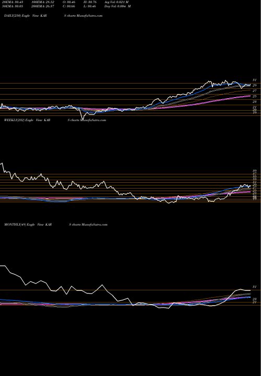The height and width of the screenshot is (376, 261).
Task: Click the 39 price label on weekly chart
Action: pos(255,171)
